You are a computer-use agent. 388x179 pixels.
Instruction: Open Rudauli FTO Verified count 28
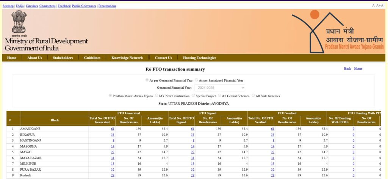click(272, 175)
